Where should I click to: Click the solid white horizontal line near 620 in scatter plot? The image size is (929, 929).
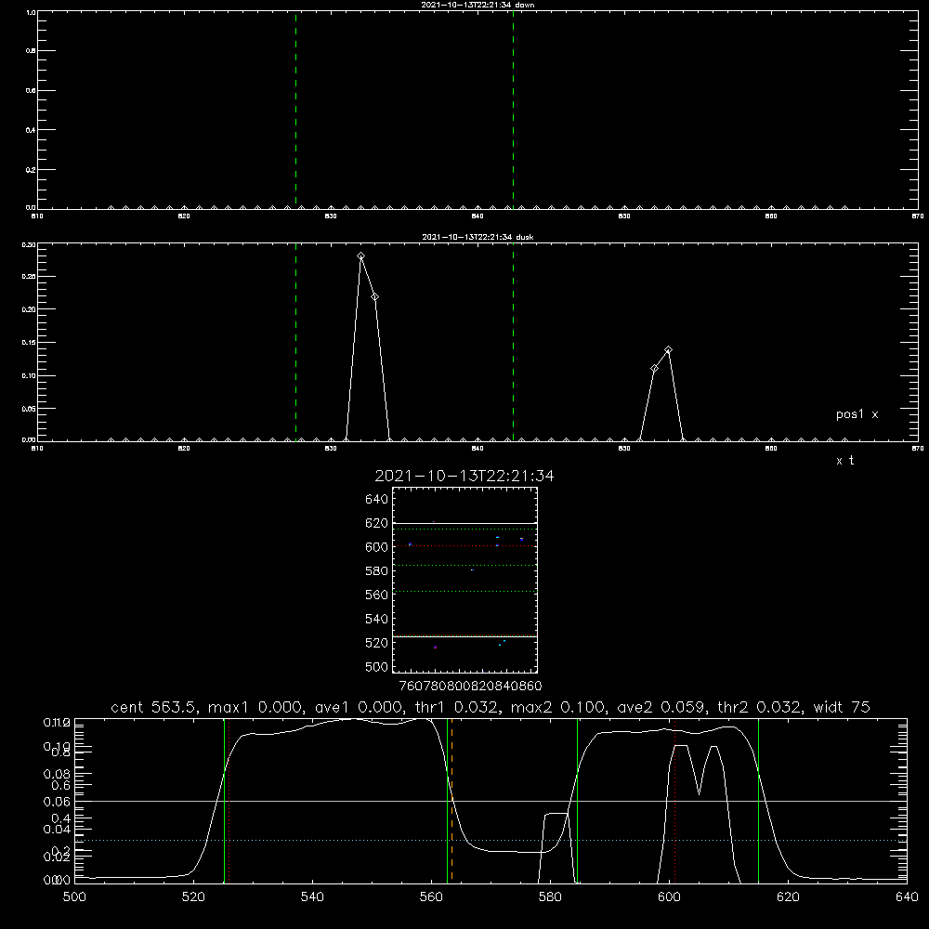click(x=464, y=524)
